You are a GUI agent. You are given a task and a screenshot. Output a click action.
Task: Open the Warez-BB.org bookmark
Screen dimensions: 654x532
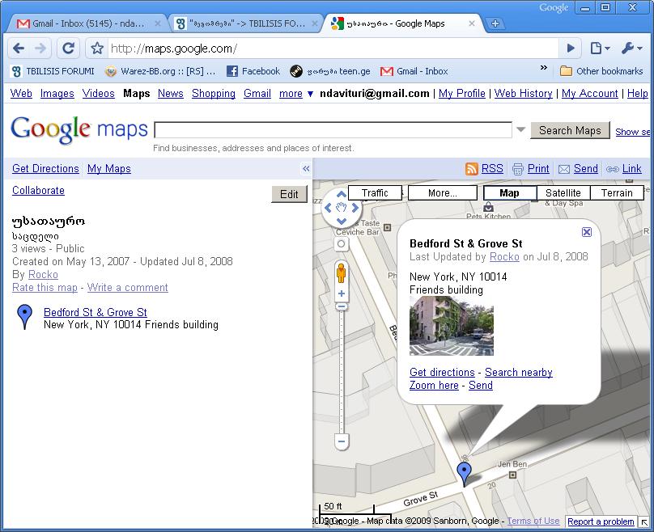point(159,71)
